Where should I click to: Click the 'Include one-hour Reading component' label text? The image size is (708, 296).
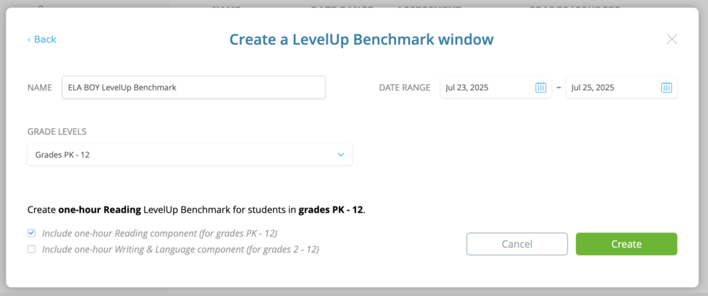click(x=160, y=233)
